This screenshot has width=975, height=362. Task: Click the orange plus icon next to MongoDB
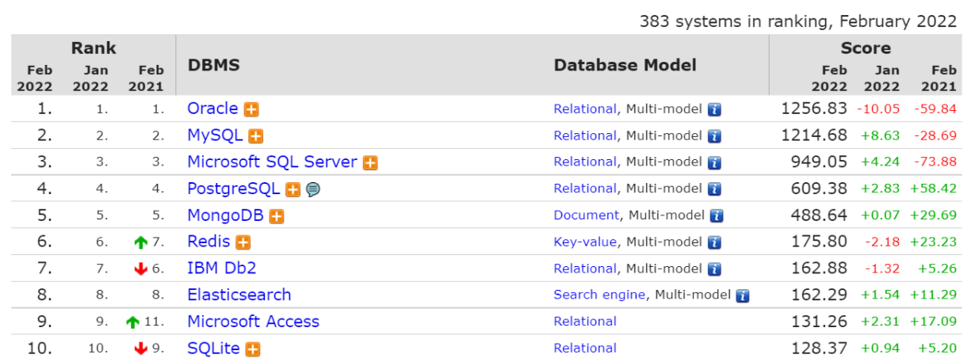[x=277, y=216]
